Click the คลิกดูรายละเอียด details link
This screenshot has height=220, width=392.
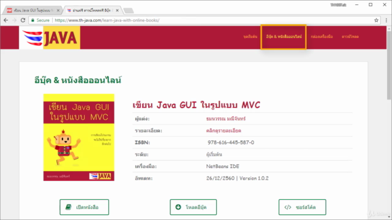[x=224, y=131]
